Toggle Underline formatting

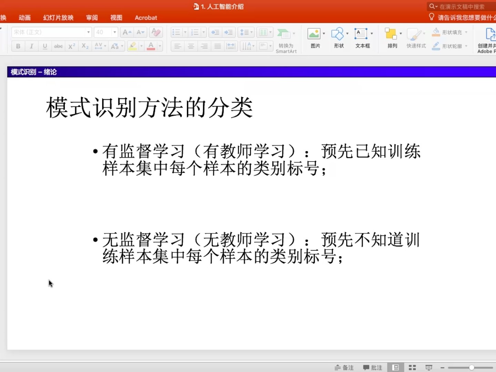coord(45,46)
